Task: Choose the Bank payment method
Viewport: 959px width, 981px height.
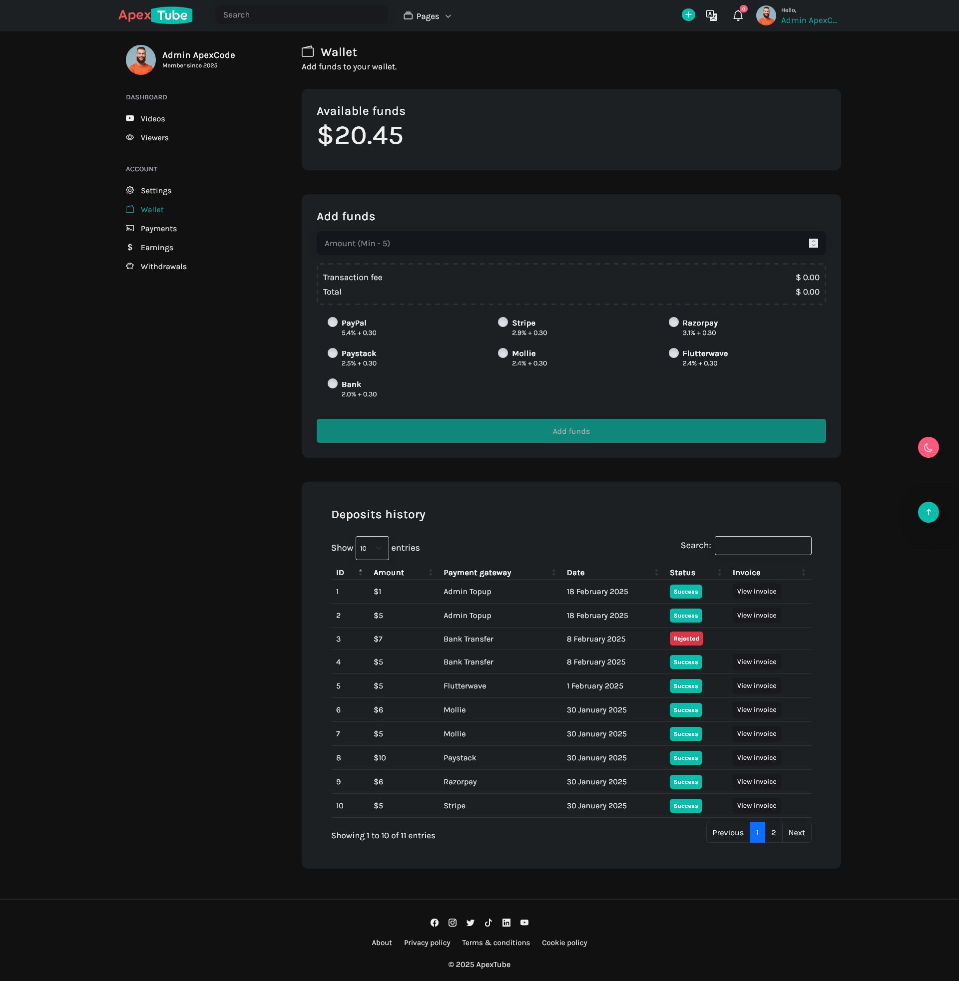Action: (333, 383)
